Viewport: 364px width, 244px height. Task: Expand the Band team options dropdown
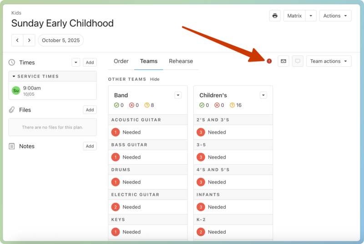(178, 95)
